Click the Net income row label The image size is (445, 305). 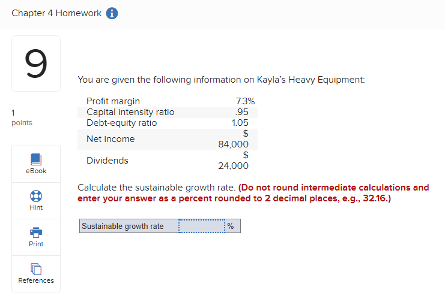(x=110, y=139)
